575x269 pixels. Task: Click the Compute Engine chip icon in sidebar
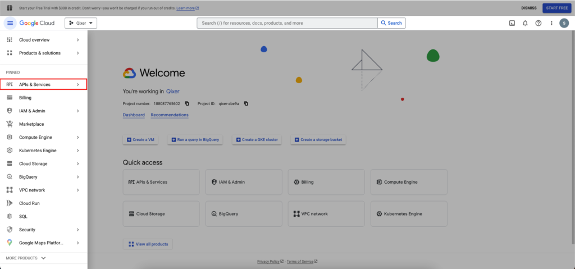pyautogui.click(x=10, y=137)
